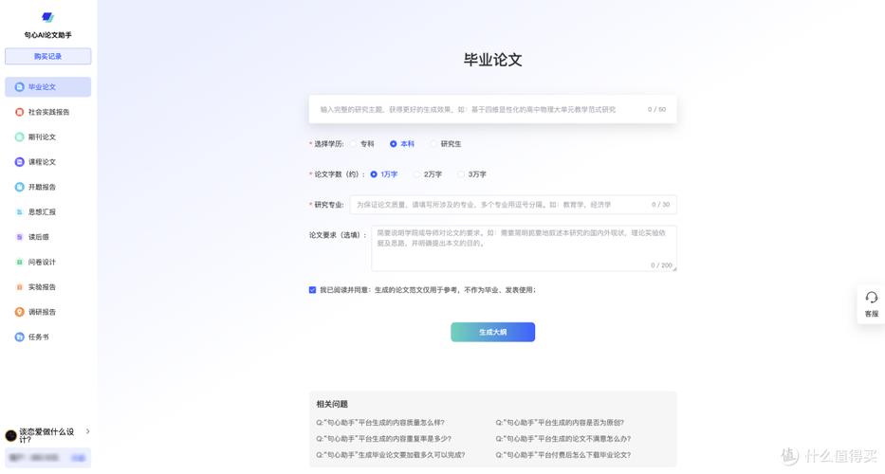
Task: Click the 0 / 50 character counter
Action: click(x=656, y=109)
